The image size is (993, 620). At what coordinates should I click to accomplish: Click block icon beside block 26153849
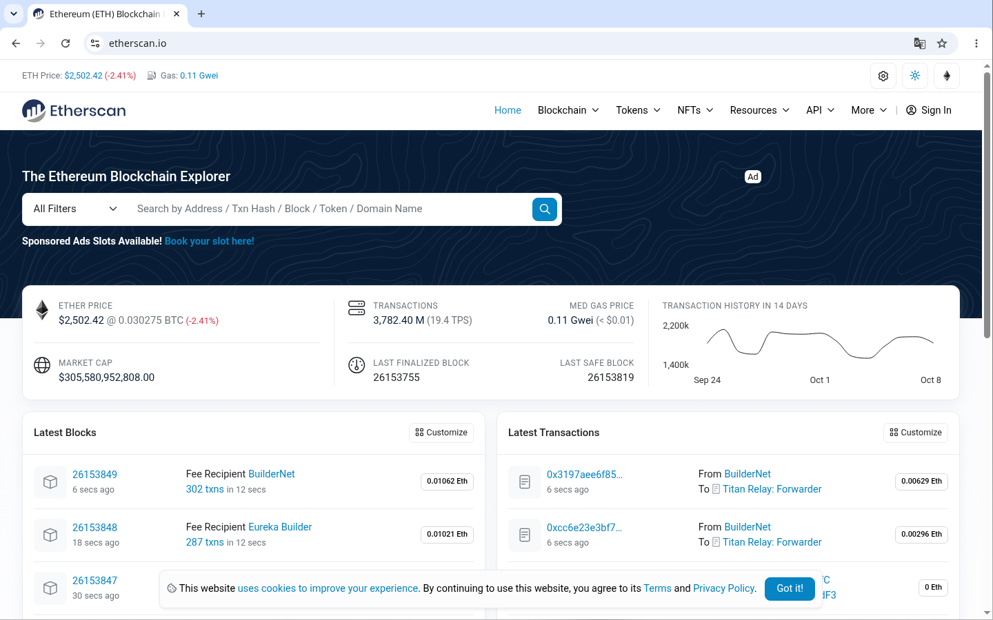pyautogui.click(x=50, y=482)
